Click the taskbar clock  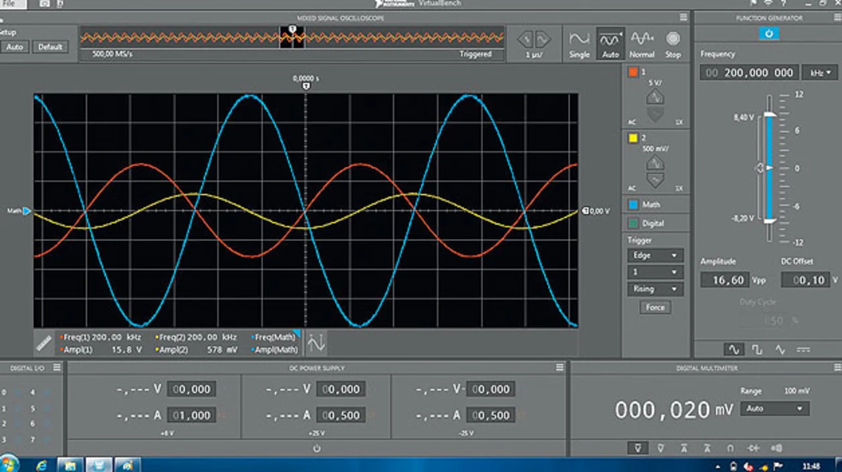point(812,466)
